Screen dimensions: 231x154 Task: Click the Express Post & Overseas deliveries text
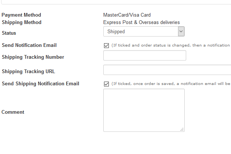pos(141,22)
